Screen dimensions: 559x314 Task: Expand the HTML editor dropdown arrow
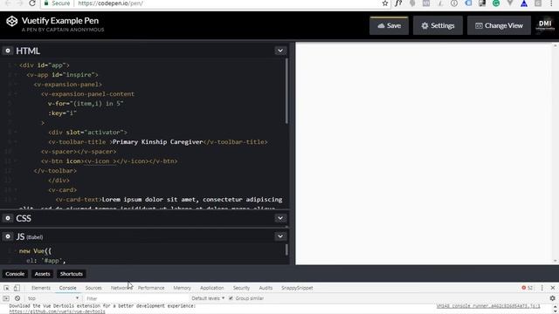(x=280, y=51)
